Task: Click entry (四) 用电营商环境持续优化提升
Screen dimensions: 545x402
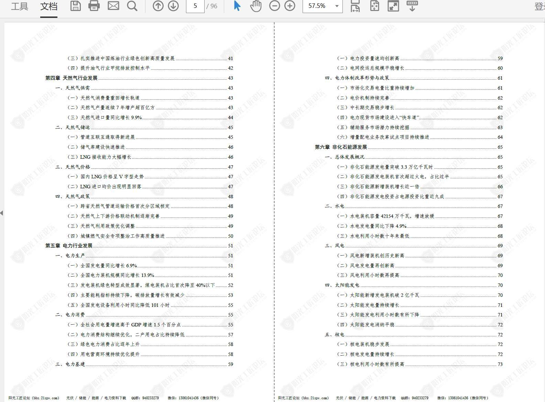Action: [150, 354]
